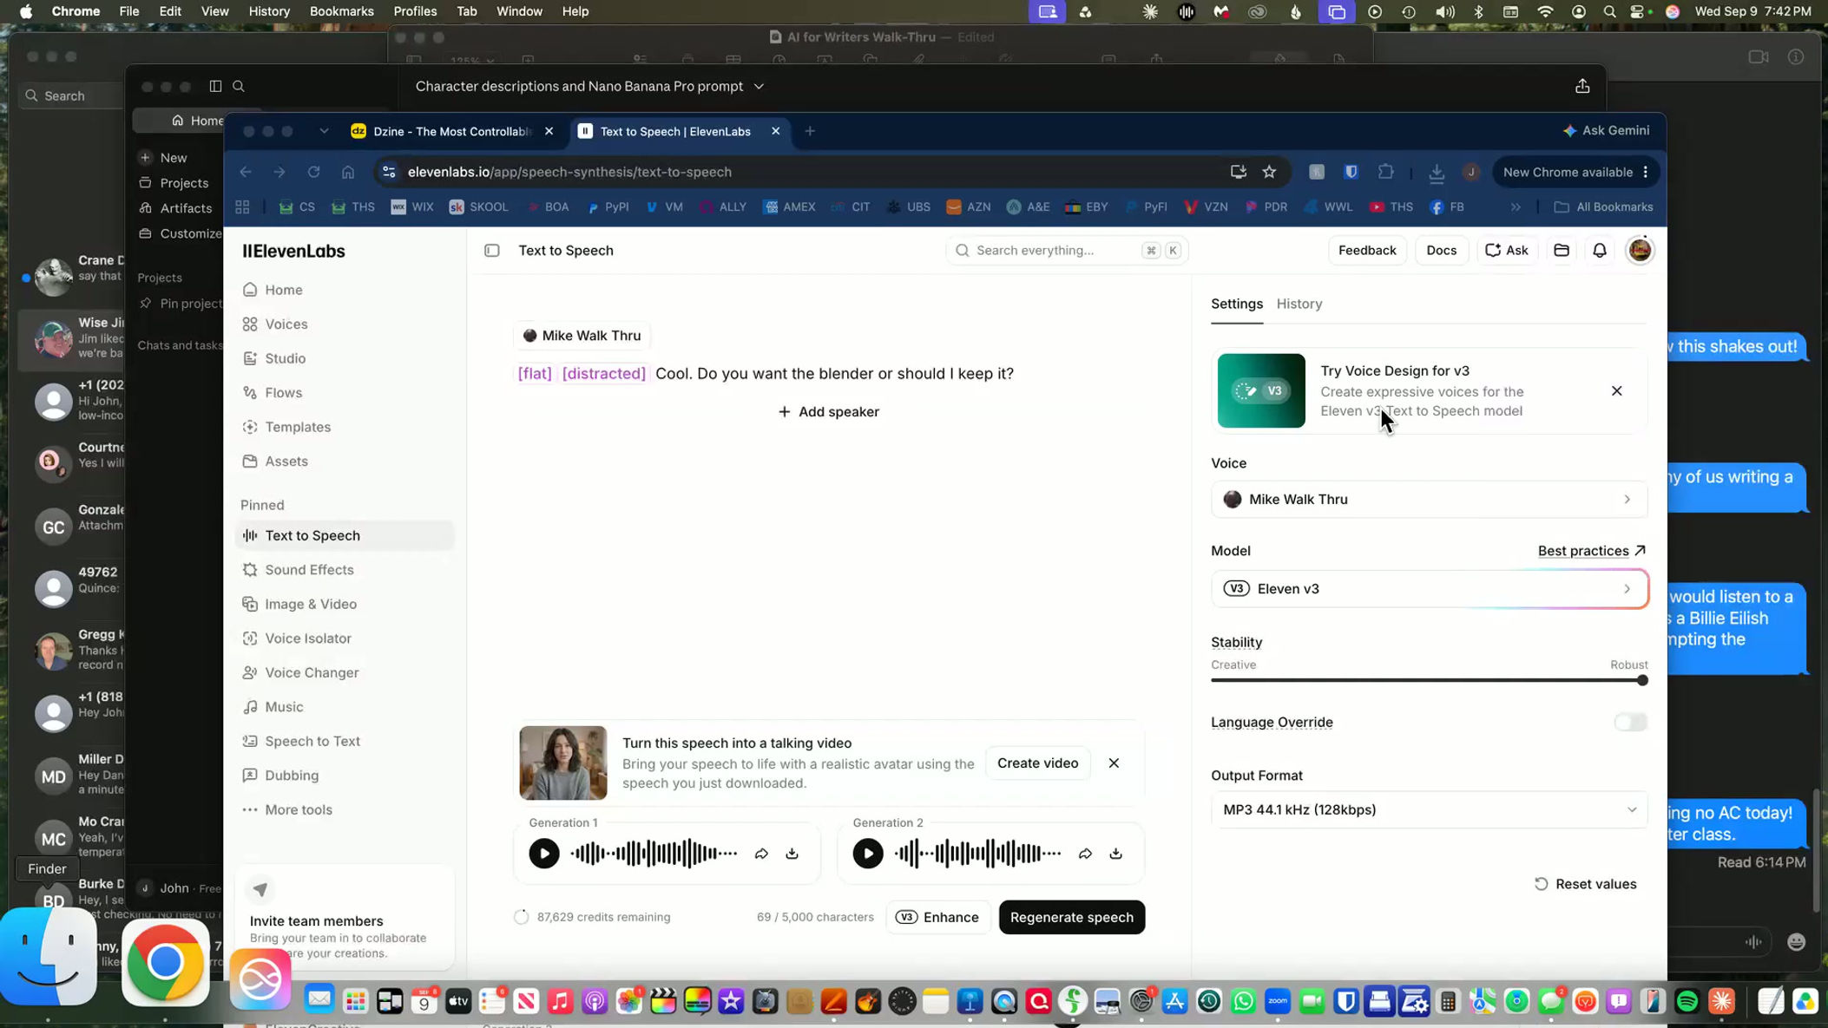Open the Profiles menu in menu bar

[415, 11]
